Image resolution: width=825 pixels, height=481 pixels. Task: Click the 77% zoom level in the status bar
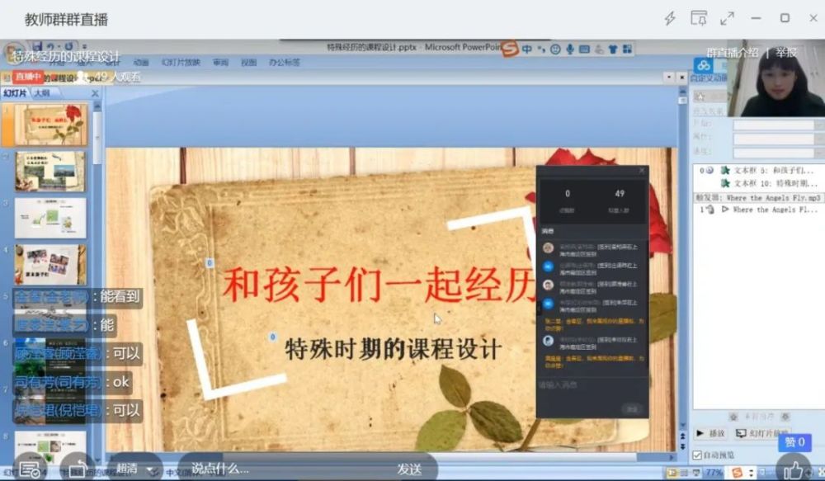click(x=714, y=473)
